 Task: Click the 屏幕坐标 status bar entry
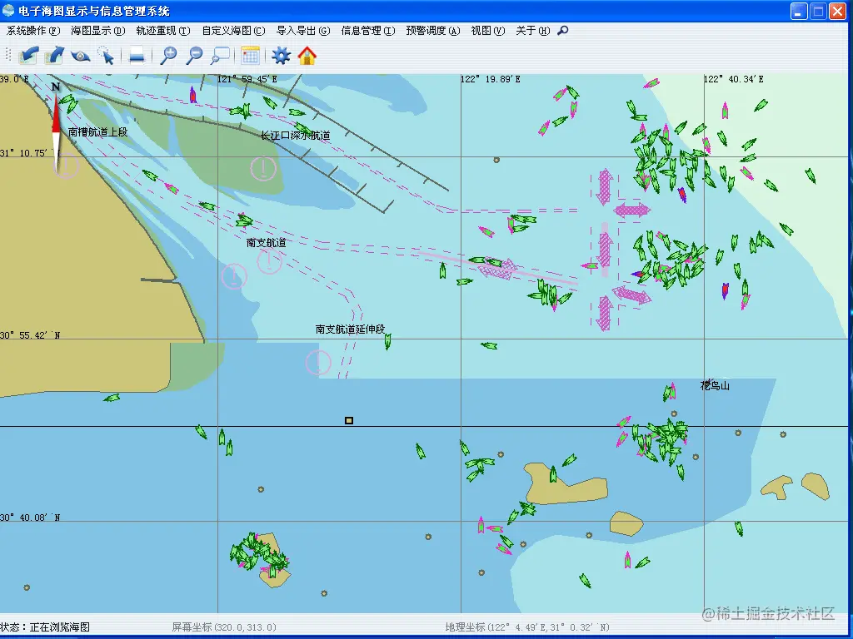(224, 627)
